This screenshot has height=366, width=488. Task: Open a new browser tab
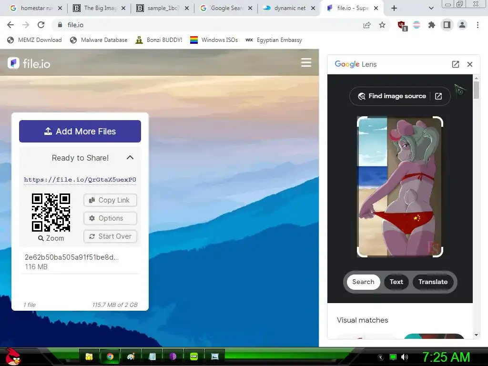click(394, 9)
